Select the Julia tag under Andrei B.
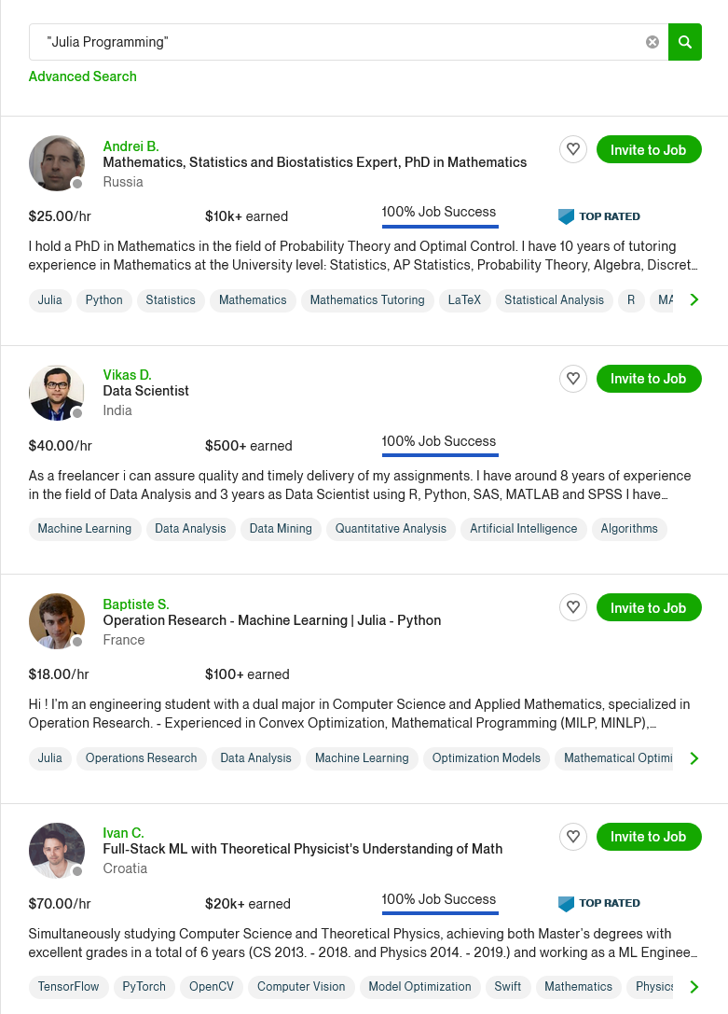Screen dimensions: 728x1014 (50, 300)
